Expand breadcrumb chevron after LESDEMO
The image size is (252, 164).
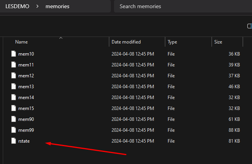click(x=38, y=6)
